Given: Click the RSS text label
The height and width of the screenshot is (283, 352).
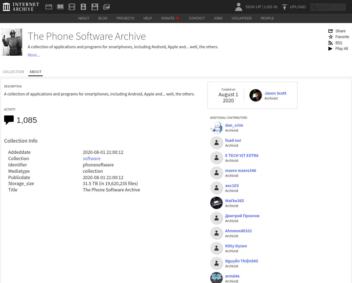Looking at the screenshot, I should pos(339,43).
